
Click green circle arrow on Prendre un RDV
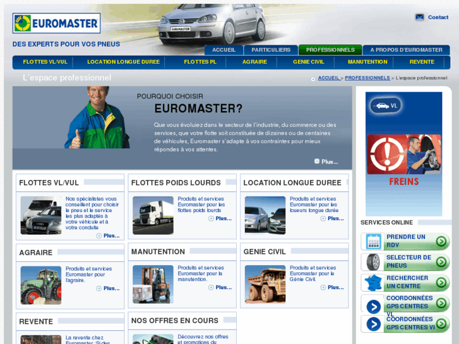click(441, 241)
